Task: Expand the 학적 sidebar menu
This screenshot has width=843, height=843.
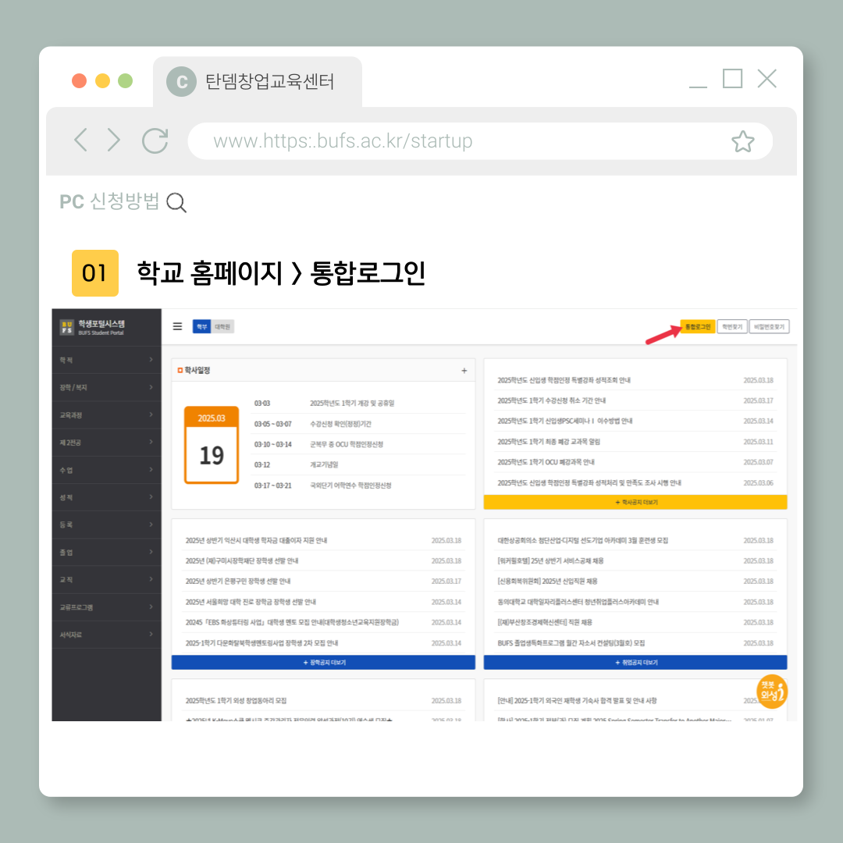Action: pos(106,360)
